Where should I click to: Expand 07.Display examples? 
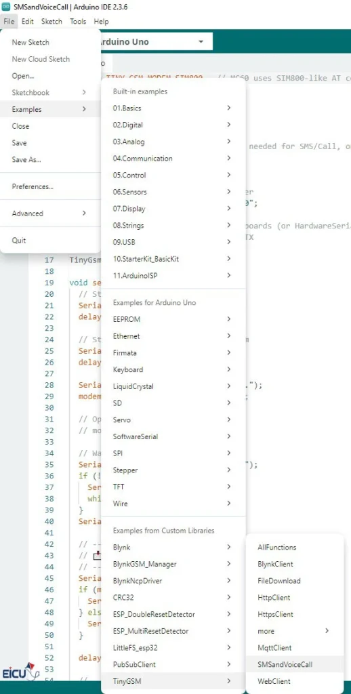point(173,209)
